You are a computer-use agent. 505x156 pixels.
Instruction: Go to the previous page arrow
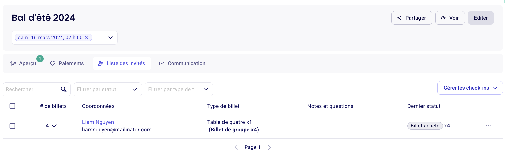point(236,147)
